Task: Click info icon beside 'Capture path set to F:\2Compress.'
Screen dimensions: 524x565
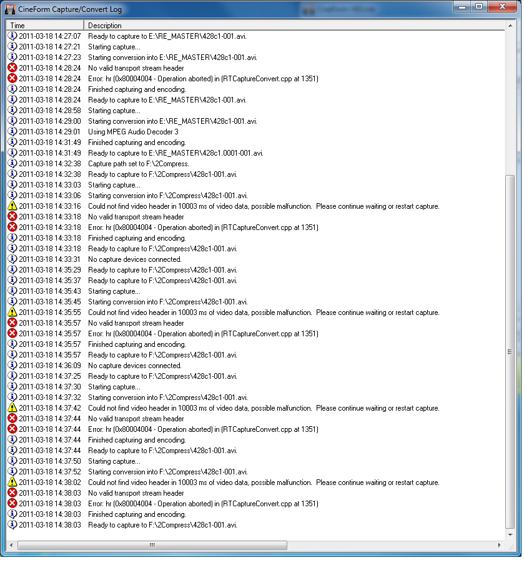Action: pyautogui.click(x=12, y=164)
